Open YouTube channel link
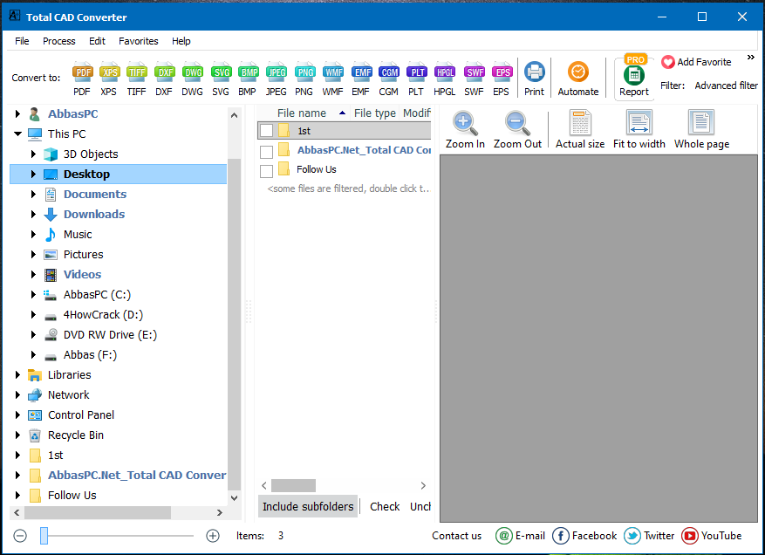Viewport: 765px width, 555px height. click(x=711, y=536)
